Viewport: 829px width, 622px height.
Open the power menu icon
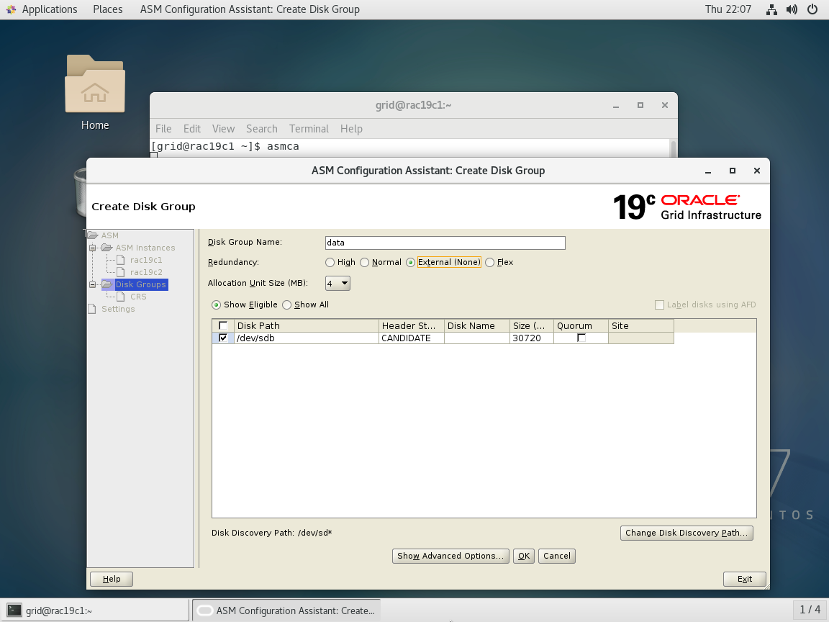[x=812, y=9]
